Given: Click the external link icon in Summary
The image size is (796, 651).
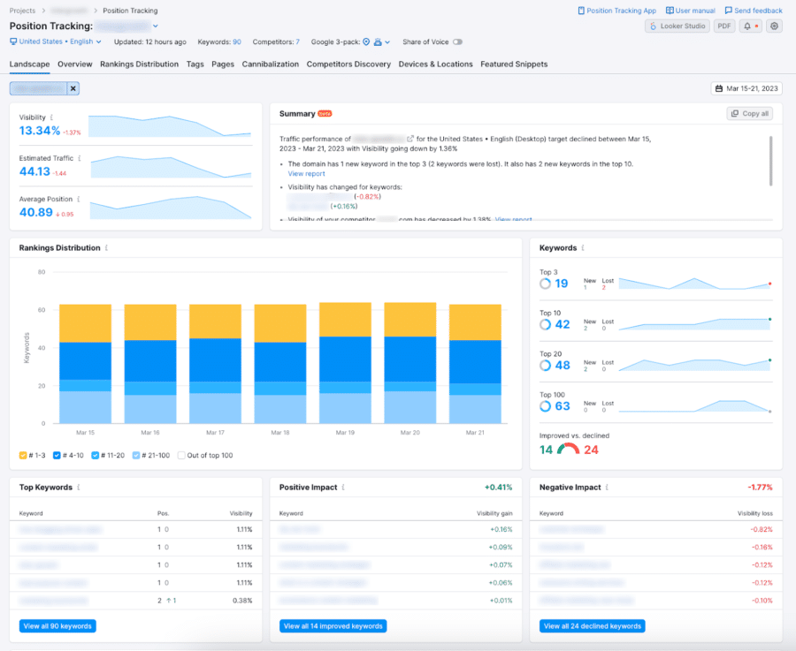Looking at the screenshot, I should [x=410, y=139].
